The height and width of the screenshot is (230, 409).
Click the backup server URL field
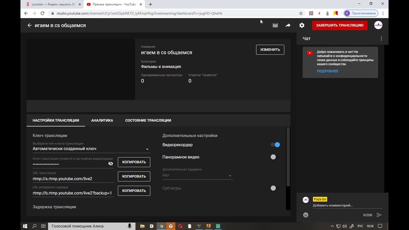(x=73, y=193)
